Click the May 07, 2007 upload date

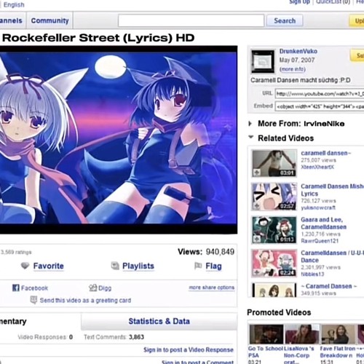click(297, 60)
